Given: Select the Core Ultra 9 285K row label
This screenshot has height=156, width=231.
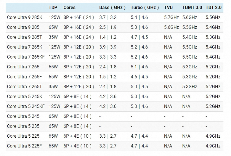Looking at the screenshot, I should pyautogui.click(x=25, y=17).
